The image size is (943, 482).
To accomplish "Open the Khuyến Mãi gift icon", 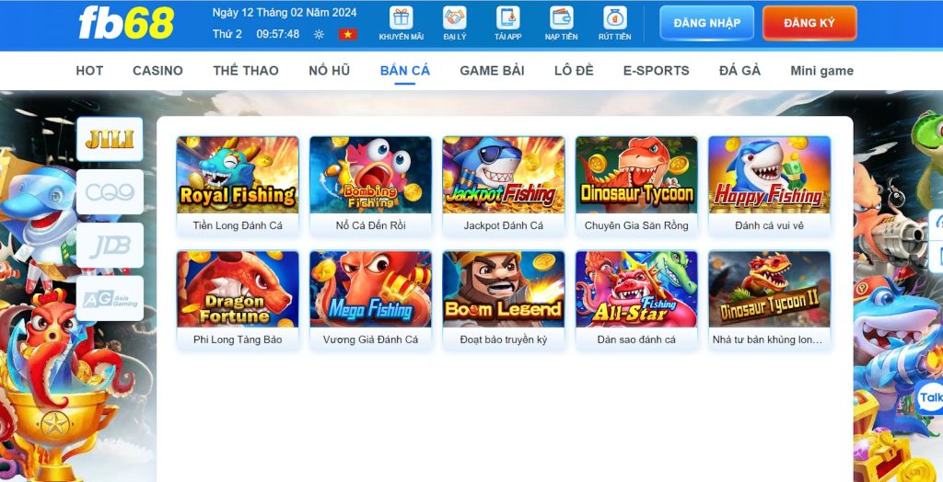I will coord(402,18).
